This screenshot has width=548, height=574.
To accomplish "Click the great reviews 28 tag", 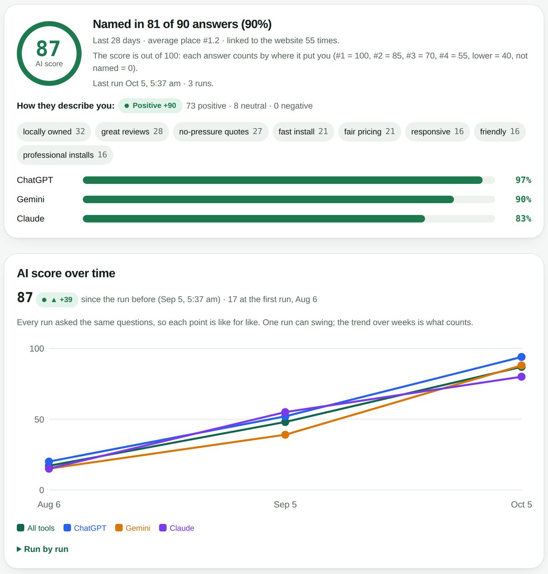I will click(132, 131).
